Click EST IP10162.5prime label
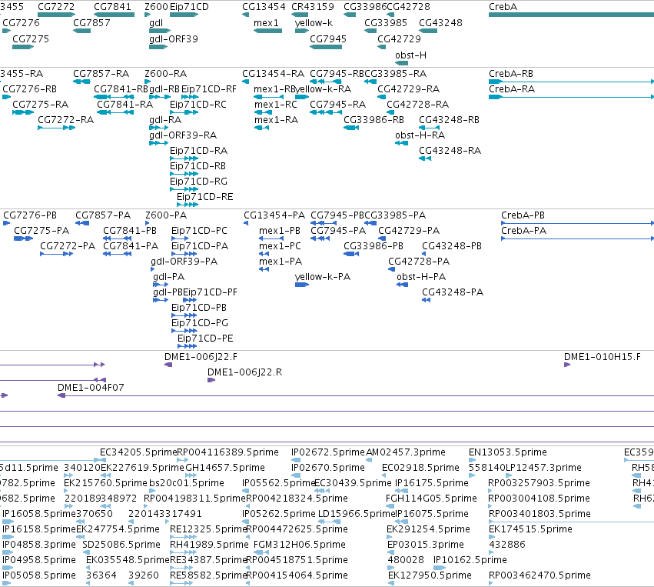Viewport: 654px width, 587px height. (470, 560)
